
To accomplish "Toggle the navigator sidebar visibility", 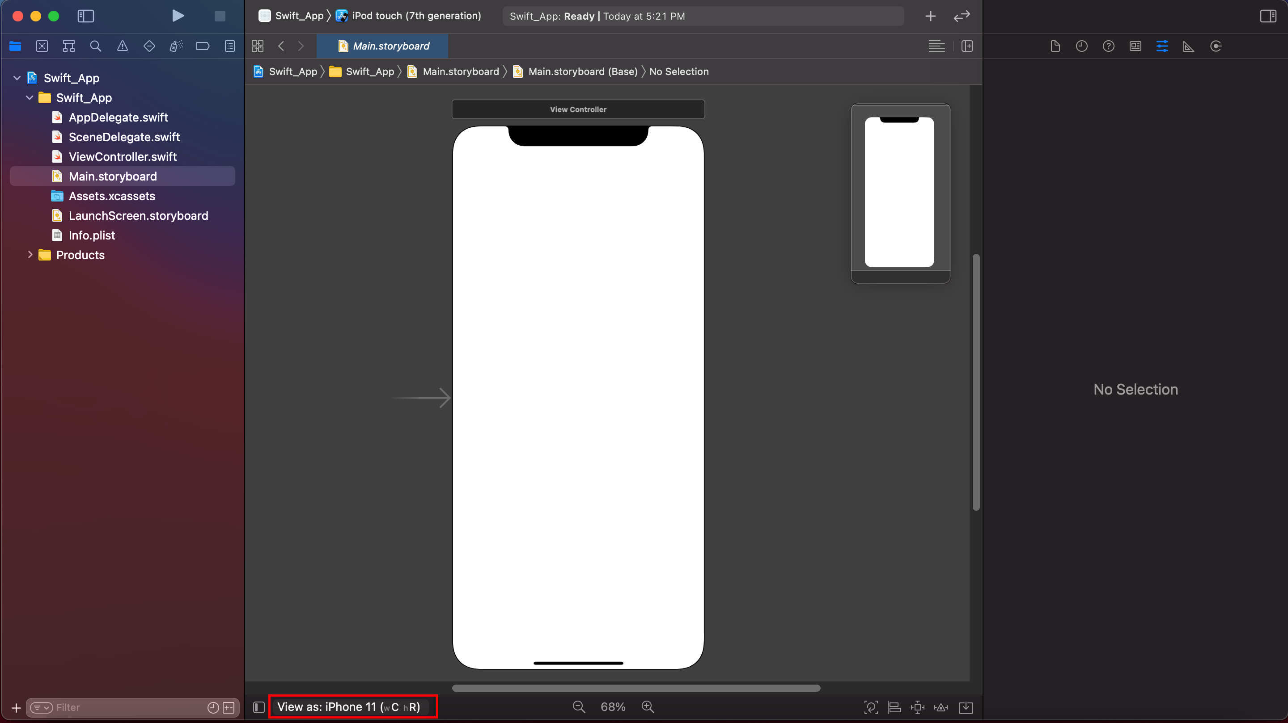I will 85,16.
